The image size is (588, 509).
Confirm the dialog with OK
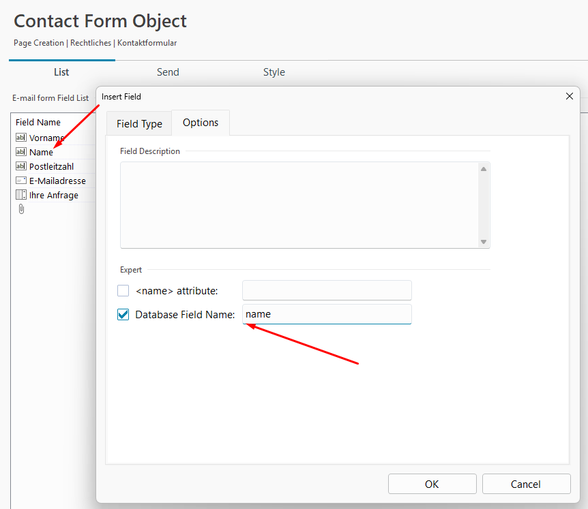432,484
